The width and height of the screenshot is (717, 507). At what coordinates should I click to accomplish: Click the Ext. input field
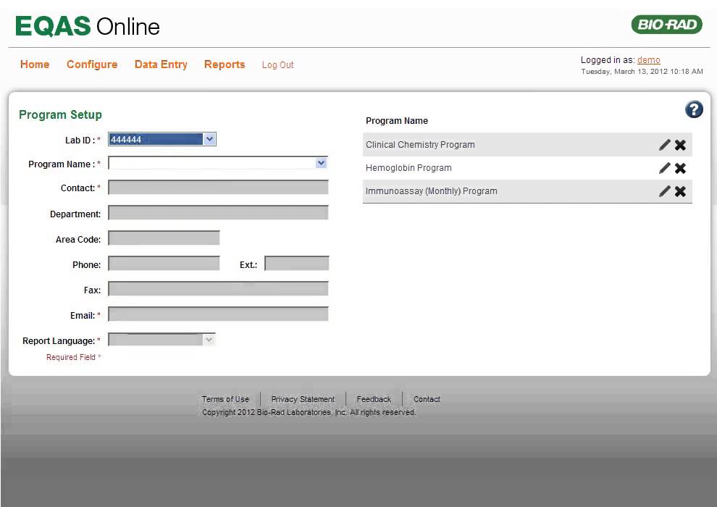click(x=297, y=264)
